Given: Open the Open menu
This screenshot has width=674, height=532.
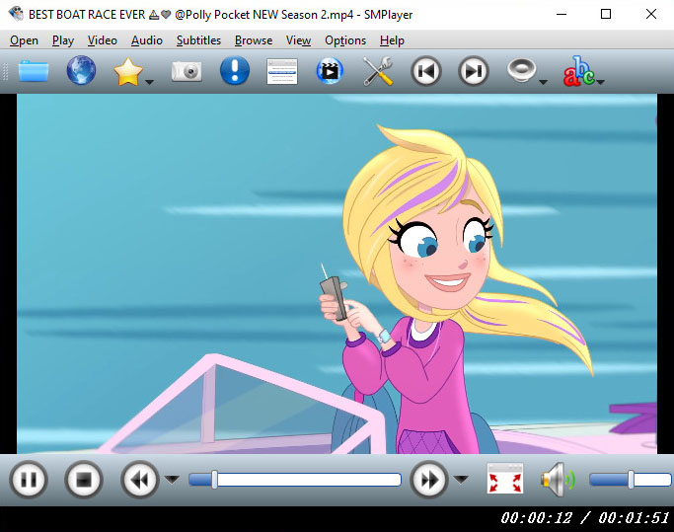Looking at the screenshot, I should (24, 40).
